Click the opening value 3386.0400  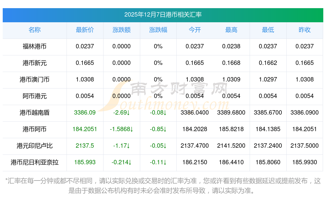pyautogui.click(x=195, y=113)
